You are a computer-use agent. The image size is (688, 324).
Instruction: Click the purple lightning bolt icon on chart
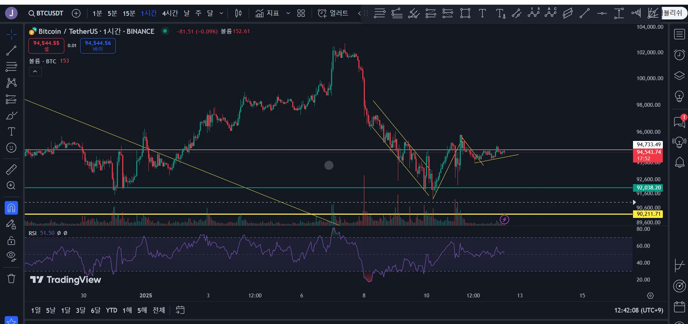click(504, 219)
